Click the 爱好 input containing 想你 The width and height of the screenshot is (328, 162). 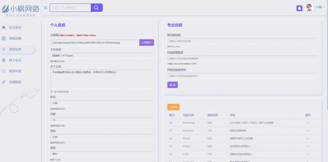[102, 154]
